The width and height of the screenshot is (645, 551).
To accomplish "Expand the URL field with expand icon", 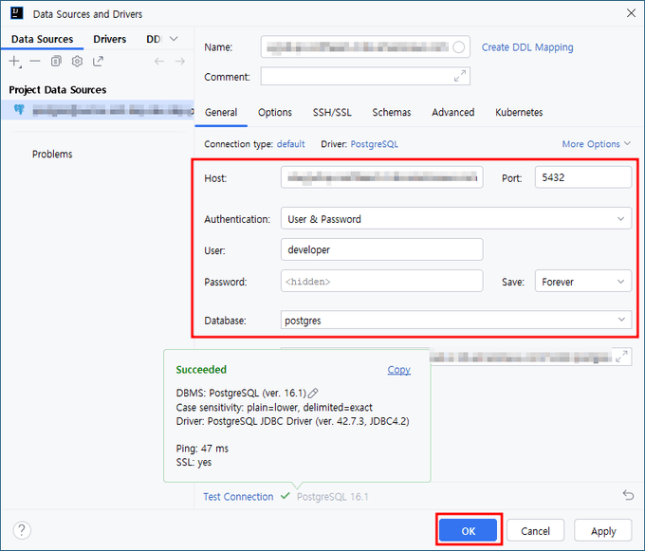I will 622,357.
